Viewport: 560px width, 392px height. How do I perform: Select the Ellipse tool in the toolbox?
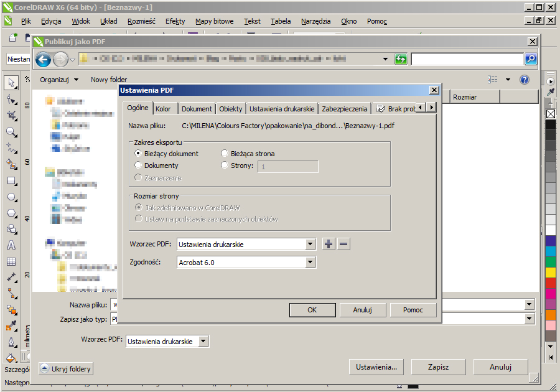pyautogui.click(x=11, y=197)
